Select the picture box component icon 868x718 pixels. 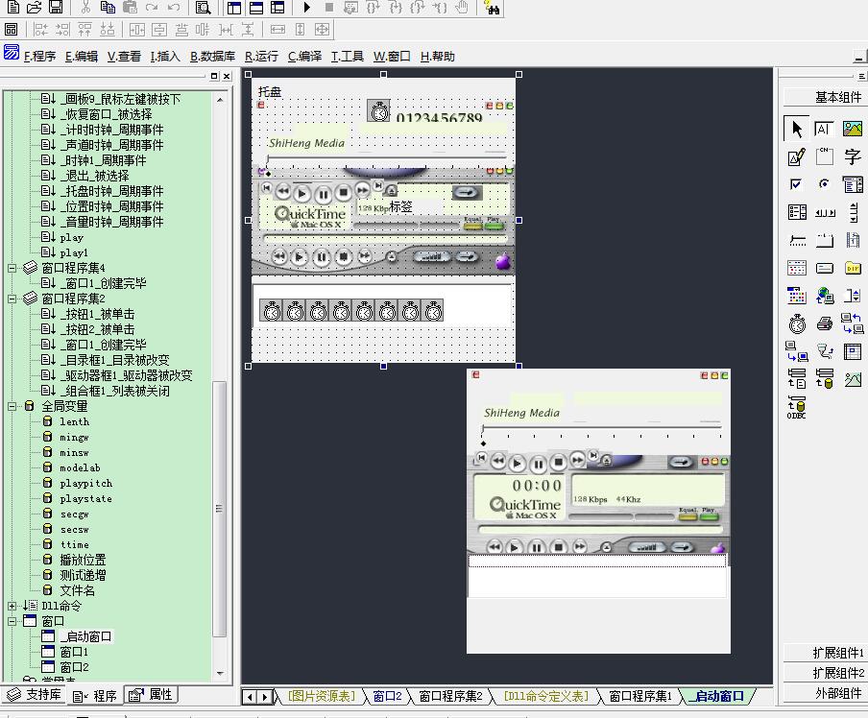click(852, 129)
